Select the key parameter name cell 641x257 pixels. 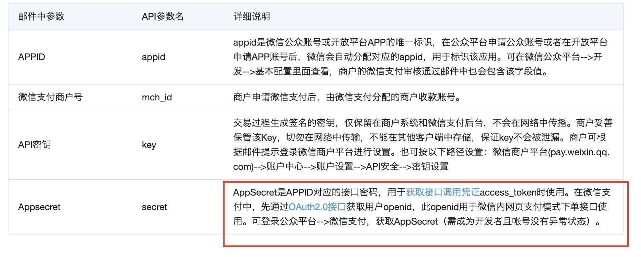(x=149, y=145)
